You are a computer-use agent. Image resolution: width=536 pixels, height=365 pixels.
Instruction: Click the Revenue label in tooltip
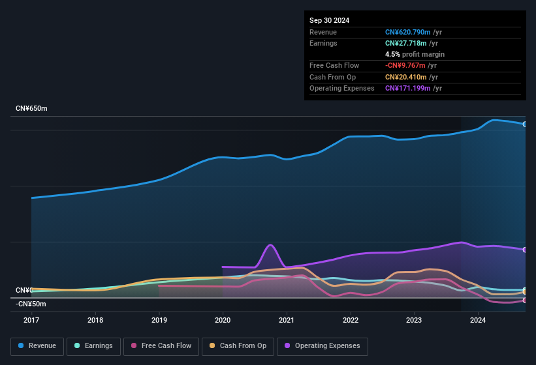(323, 32)
